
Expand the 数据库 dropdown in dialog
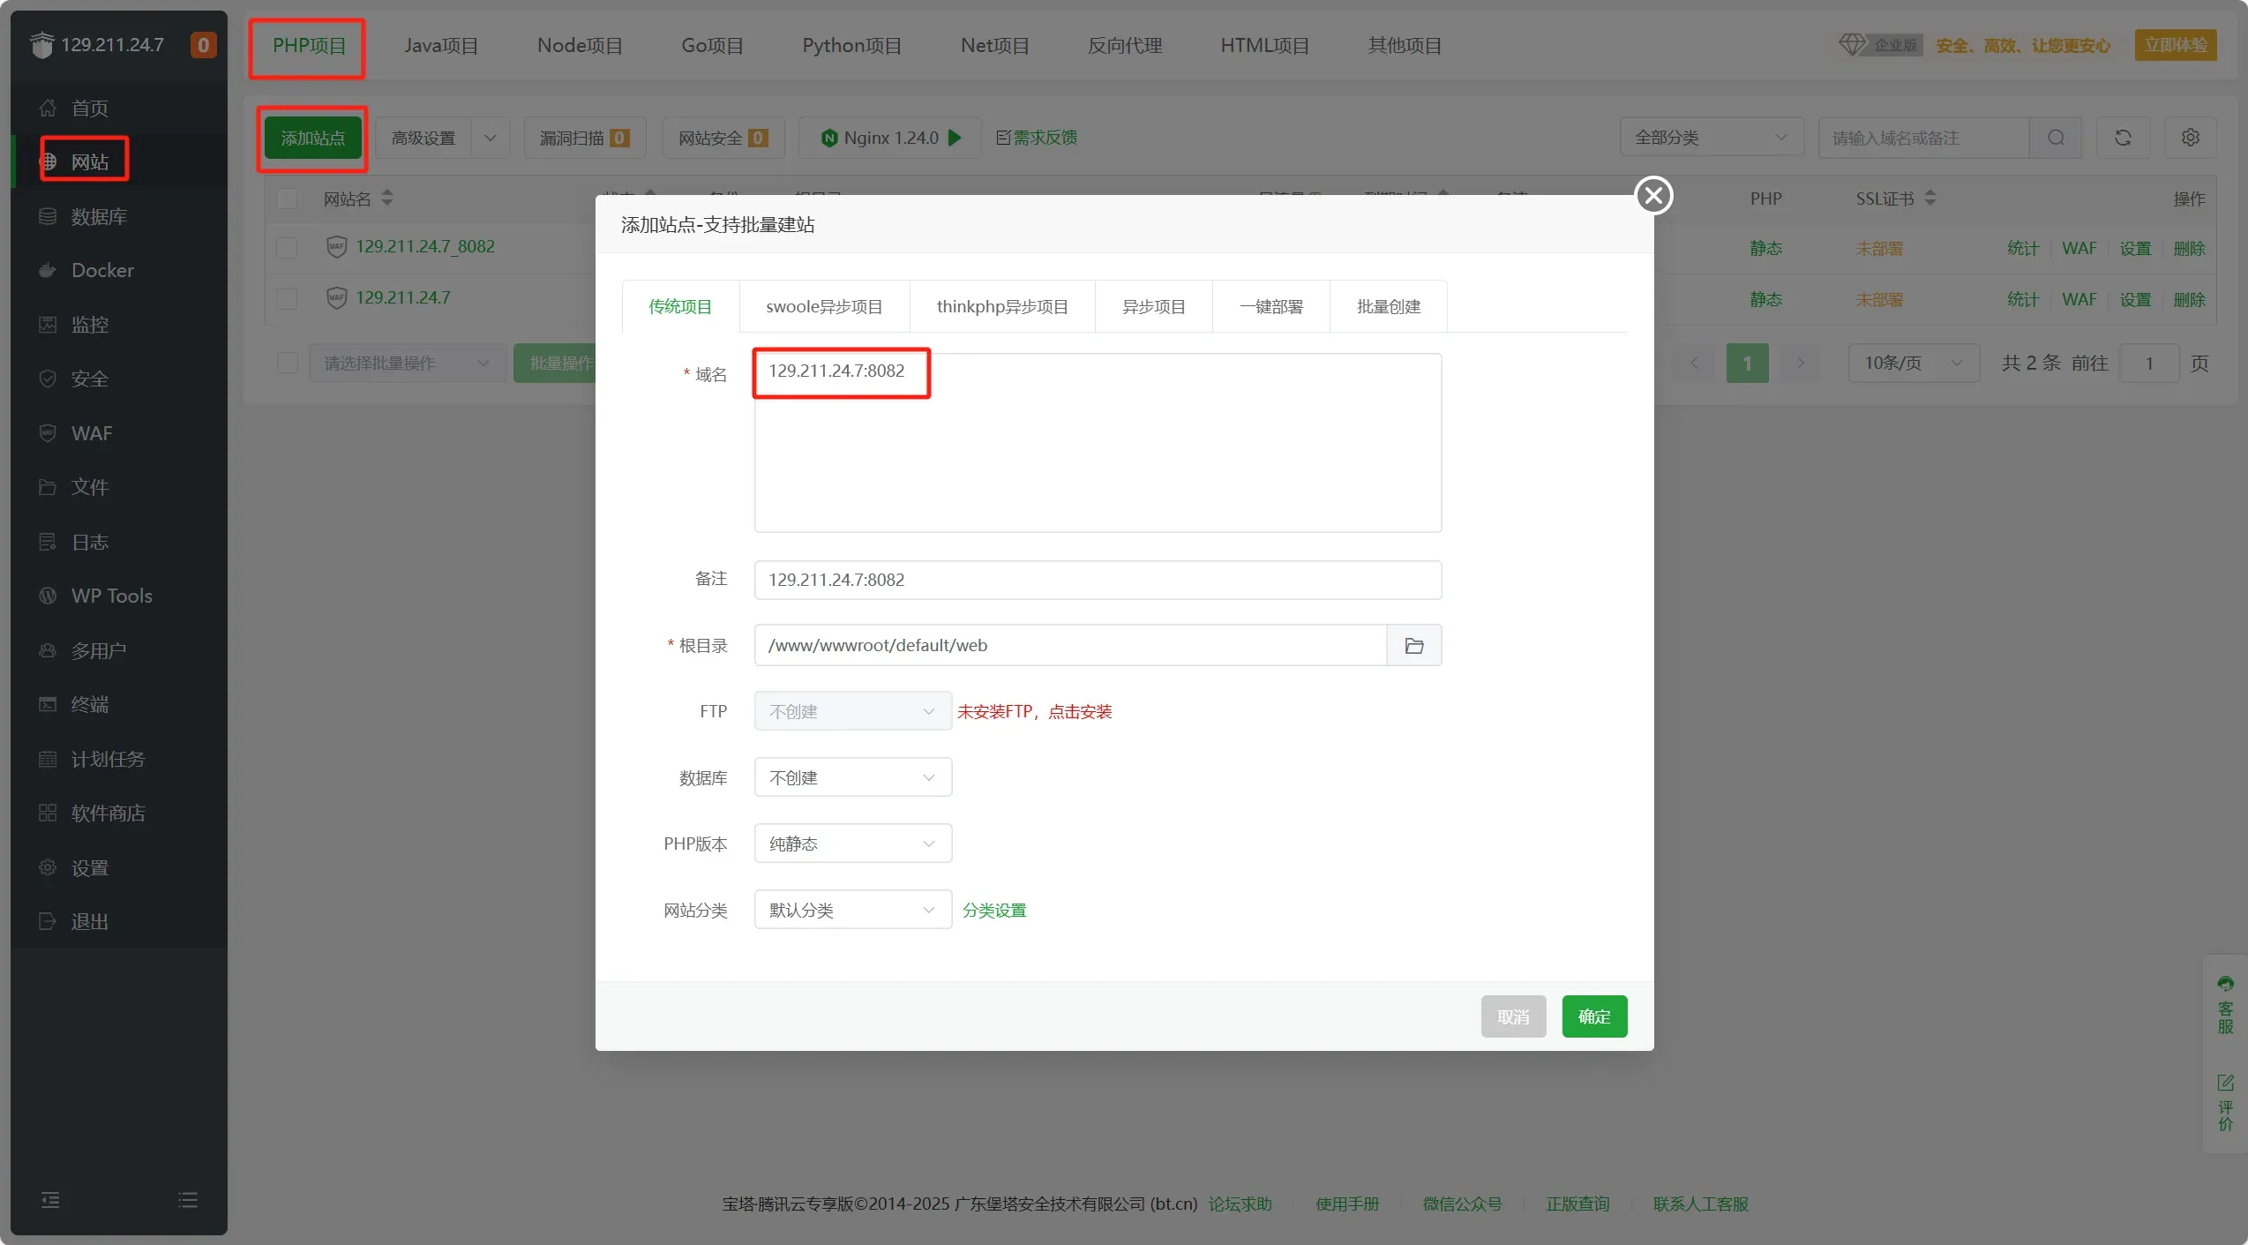(x=852, y=777)
